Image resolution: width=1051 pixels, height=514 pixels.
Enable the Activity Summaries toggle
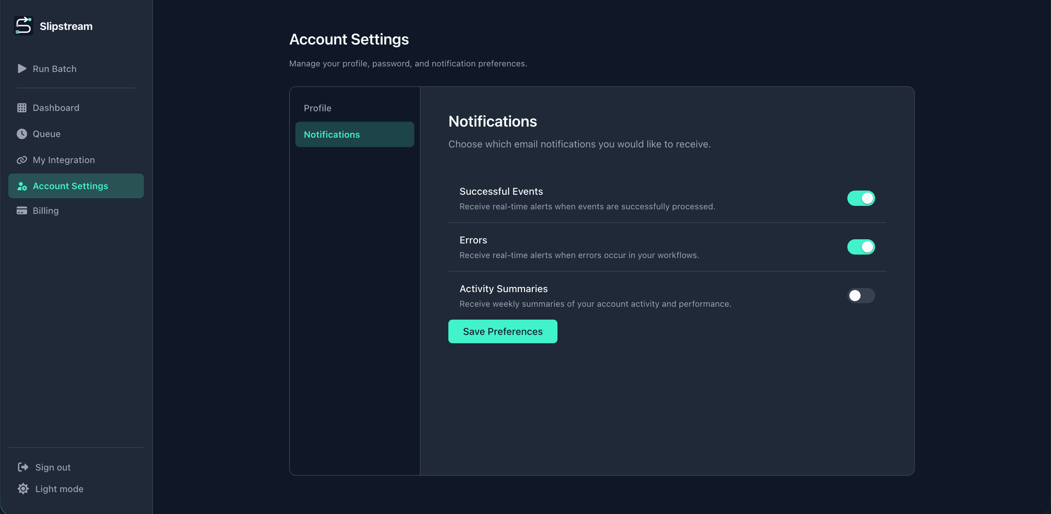point(861,296)
